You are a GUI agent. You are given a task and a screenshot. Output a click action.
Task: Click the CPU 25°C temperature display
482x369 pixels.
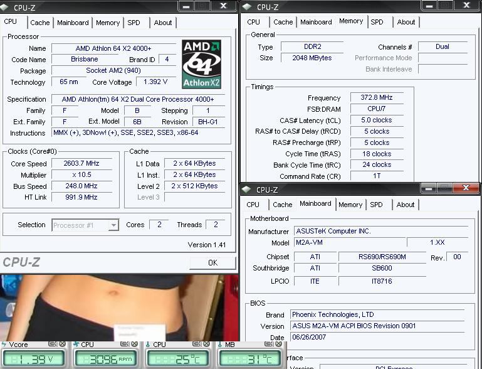click(178, 358)
